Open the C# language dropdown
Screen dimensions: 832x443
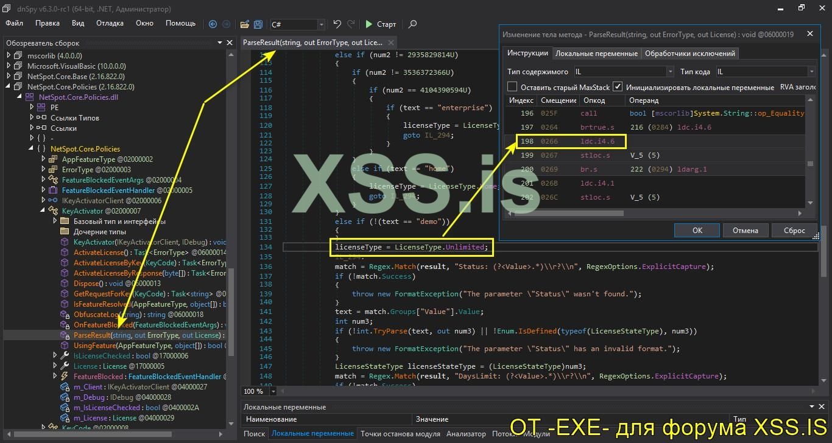click(321, 24)
